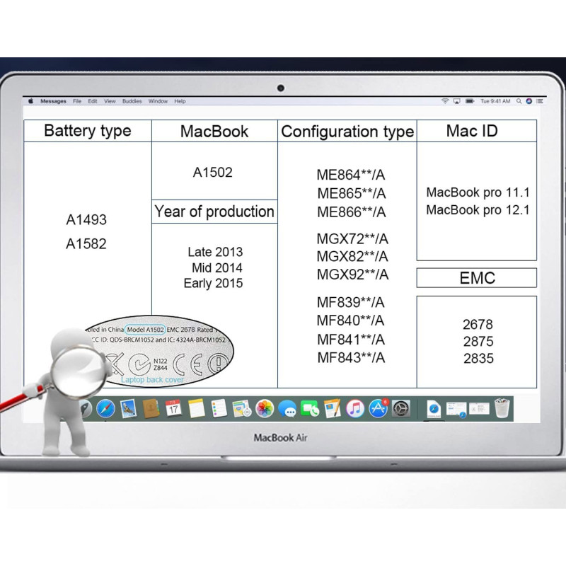The width and height of the screenshot is (566, 566).
Task: Select EMC number 2835
Action: (x=478, y=359)
